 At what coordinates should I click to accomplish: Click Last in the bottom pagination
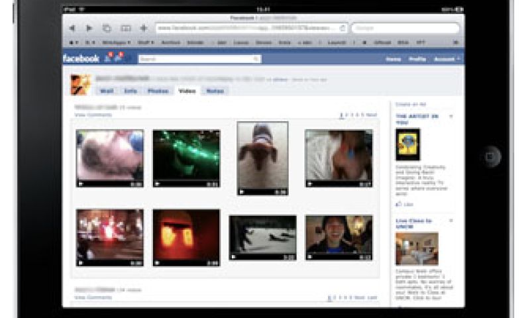coord(372,297)
